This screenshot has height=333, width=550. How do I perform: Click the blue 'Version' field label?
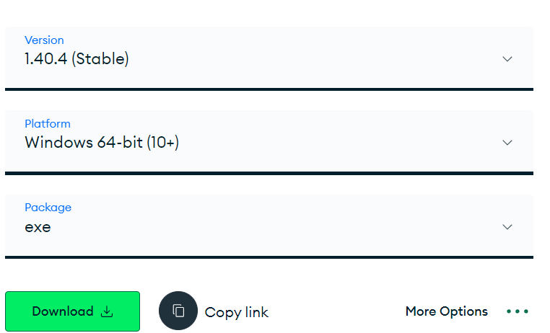click(44, 40)
